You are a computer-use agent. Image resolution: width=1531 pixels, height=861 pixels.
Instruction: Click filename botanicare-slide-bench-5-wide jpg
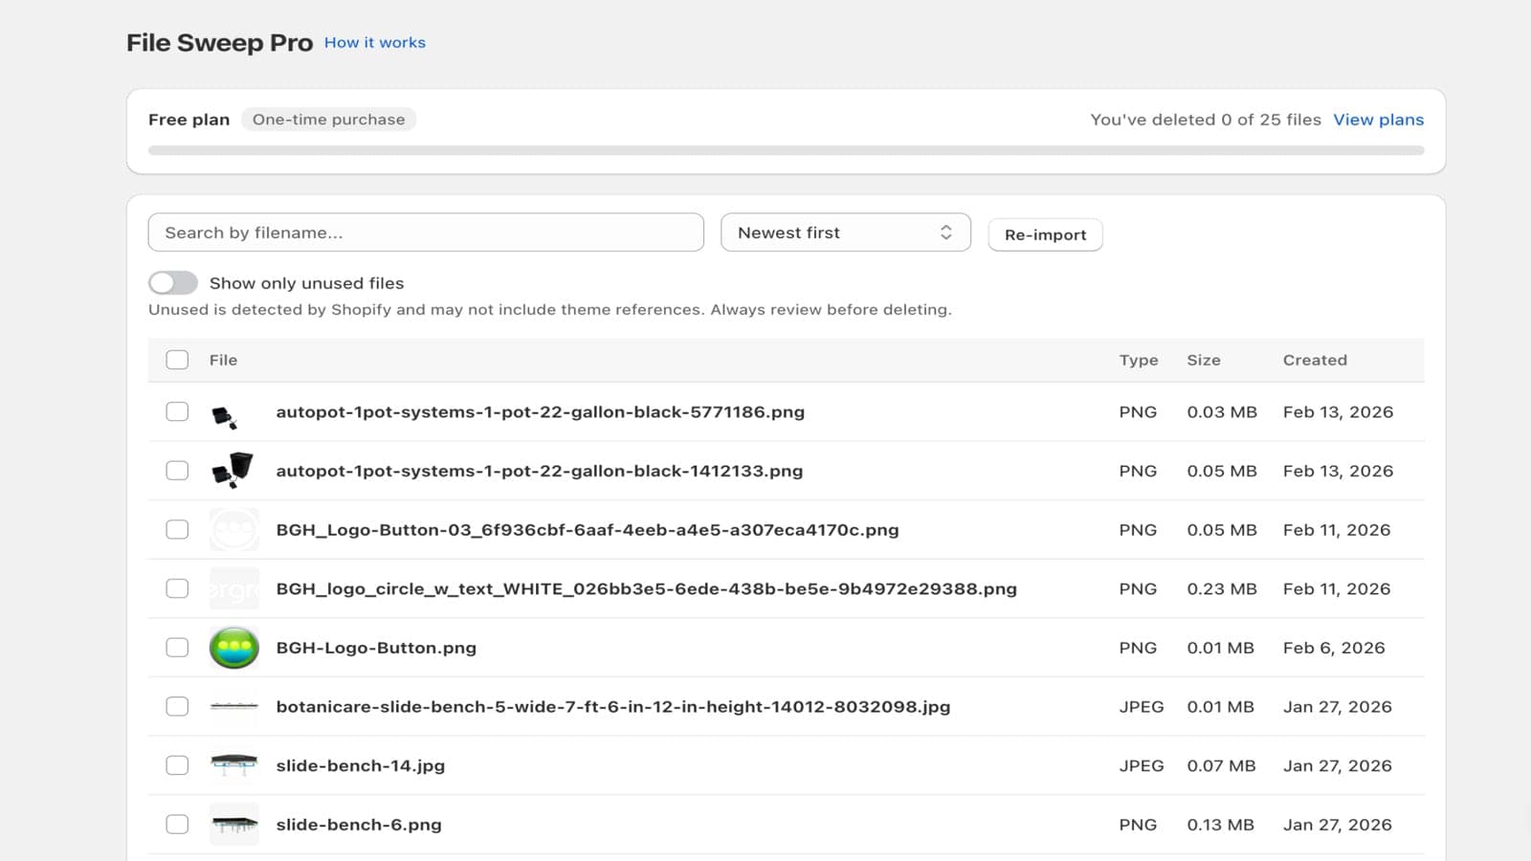click(613, 706)
